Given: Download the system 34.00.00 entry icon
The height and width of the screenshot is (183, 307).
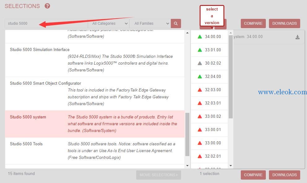Looking at the screenshot, I should pyautogui.click(x=297, y=37).
